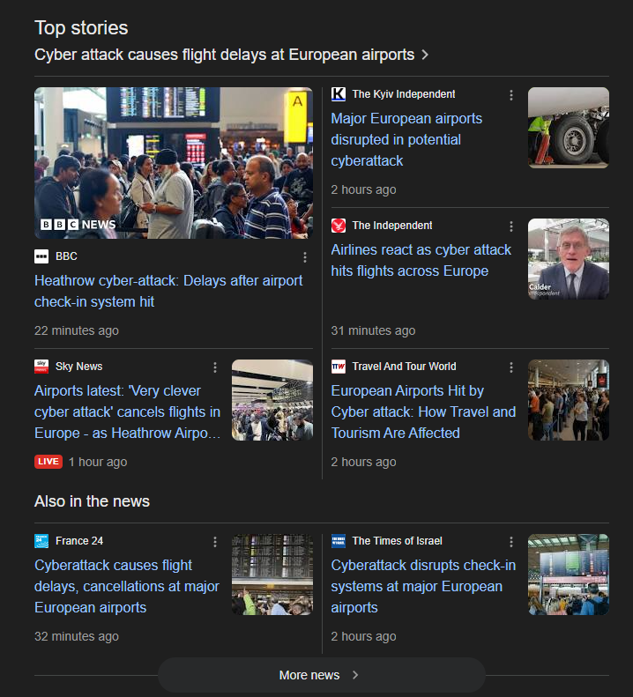Open the three-dot menu for the BBC story
Viewport: 633px width, 697px height.
[305, 257]
